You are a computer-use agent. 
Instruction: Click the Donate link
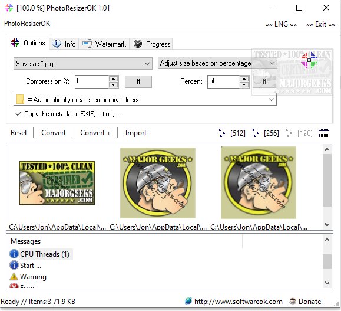click(x=310, y=302)
